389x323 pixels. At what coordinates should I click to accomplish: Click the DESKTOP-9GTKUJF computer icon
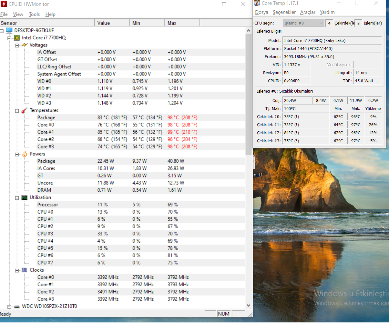coord(9,30)
